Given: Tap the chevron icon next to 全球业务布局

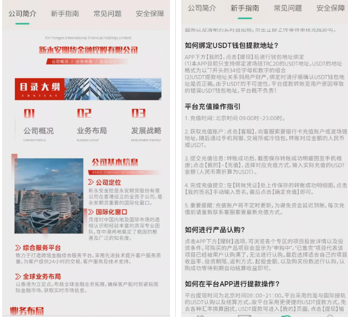Looking at the screenshot, I should (18, 276).
